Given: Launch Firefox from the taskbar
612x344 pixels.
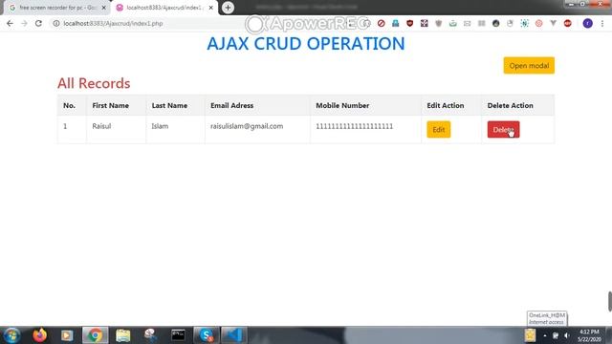Looking at the screenshot, I should [x=39, y=335].
